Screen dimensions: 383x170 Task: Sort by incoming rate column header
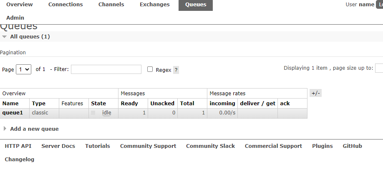(222, 104)
